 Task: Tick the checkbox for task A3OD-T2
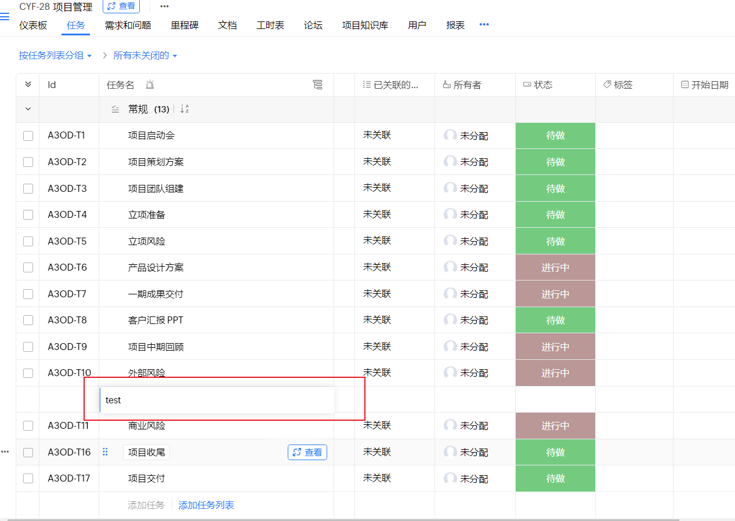(28, 162)
